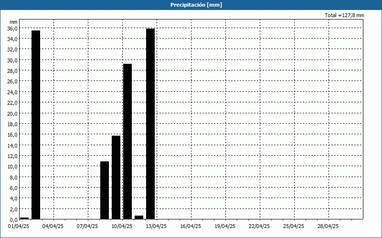Viewport: 382px width, 238px height.
Task: Click the 16/04/25 x-axis date label
Action: point(191,227)
